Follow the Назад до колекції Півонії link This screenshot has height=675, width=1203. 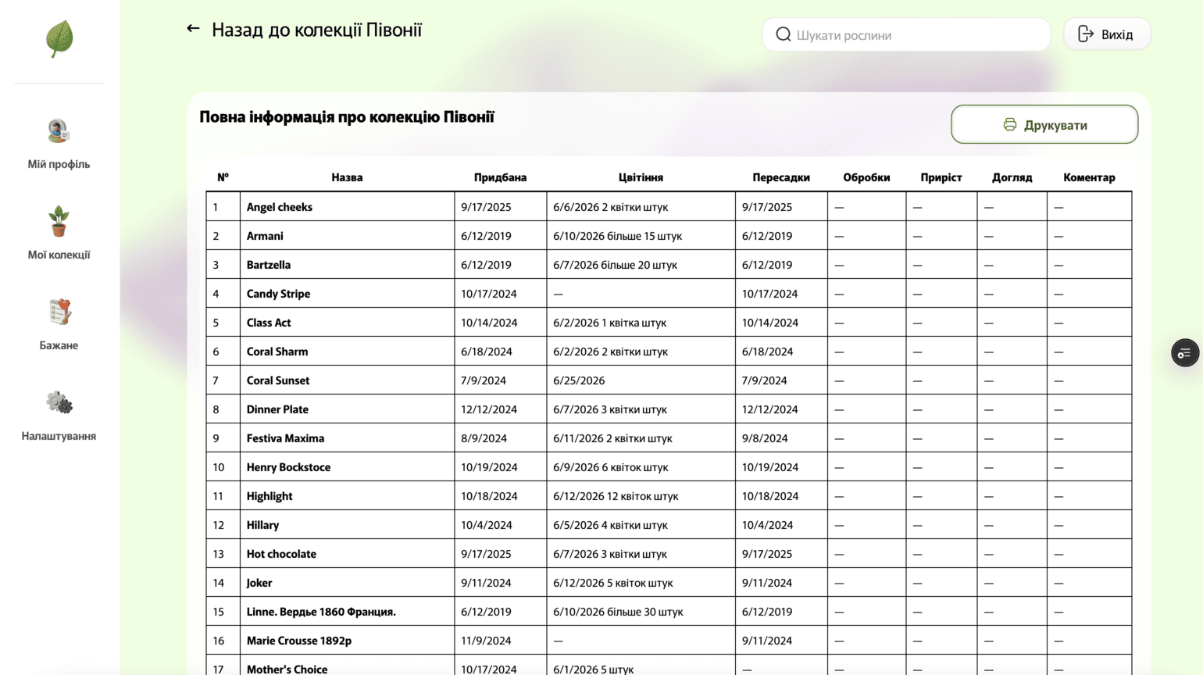click(316, 30)
